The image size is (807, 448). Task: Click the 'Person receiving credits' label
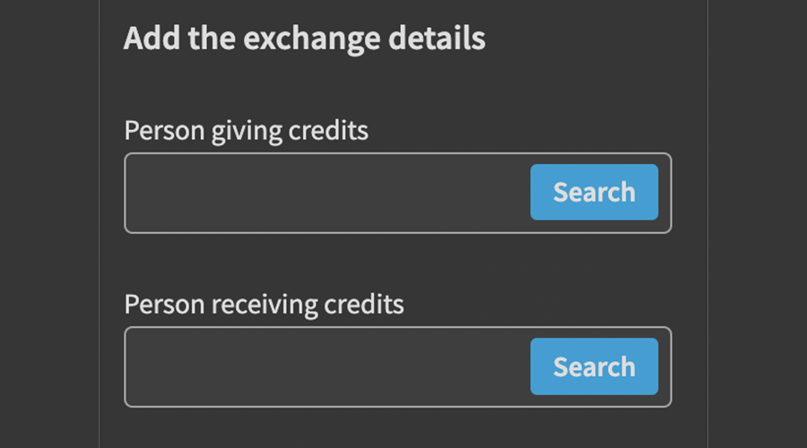(x=264, y=305)
